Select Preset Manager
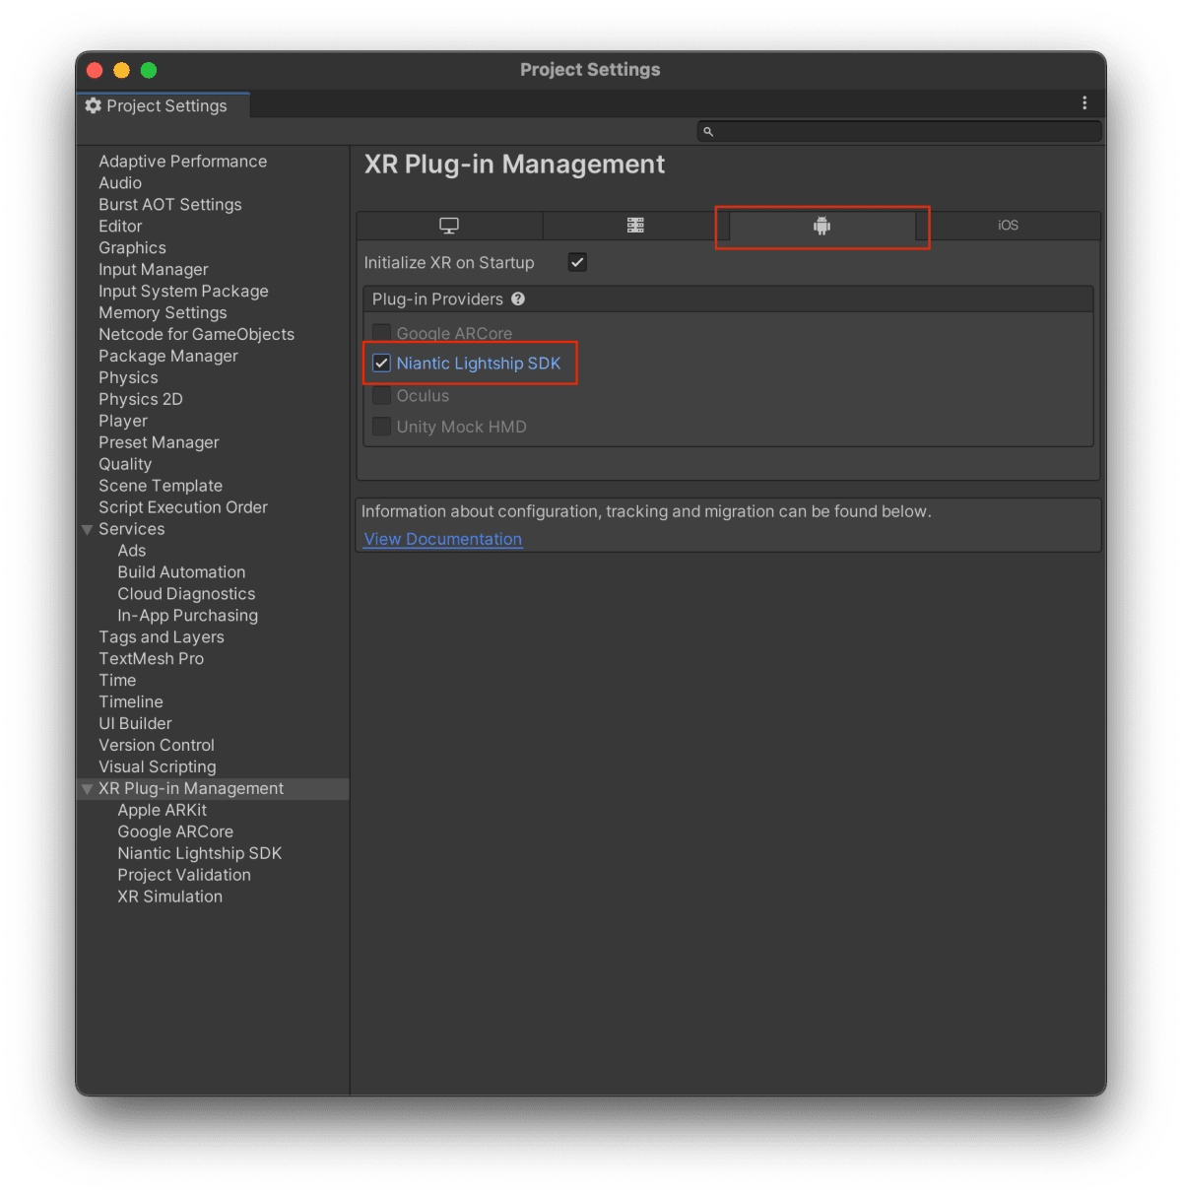This screenshot has width=1182, height=1196. tap(159, 443)
